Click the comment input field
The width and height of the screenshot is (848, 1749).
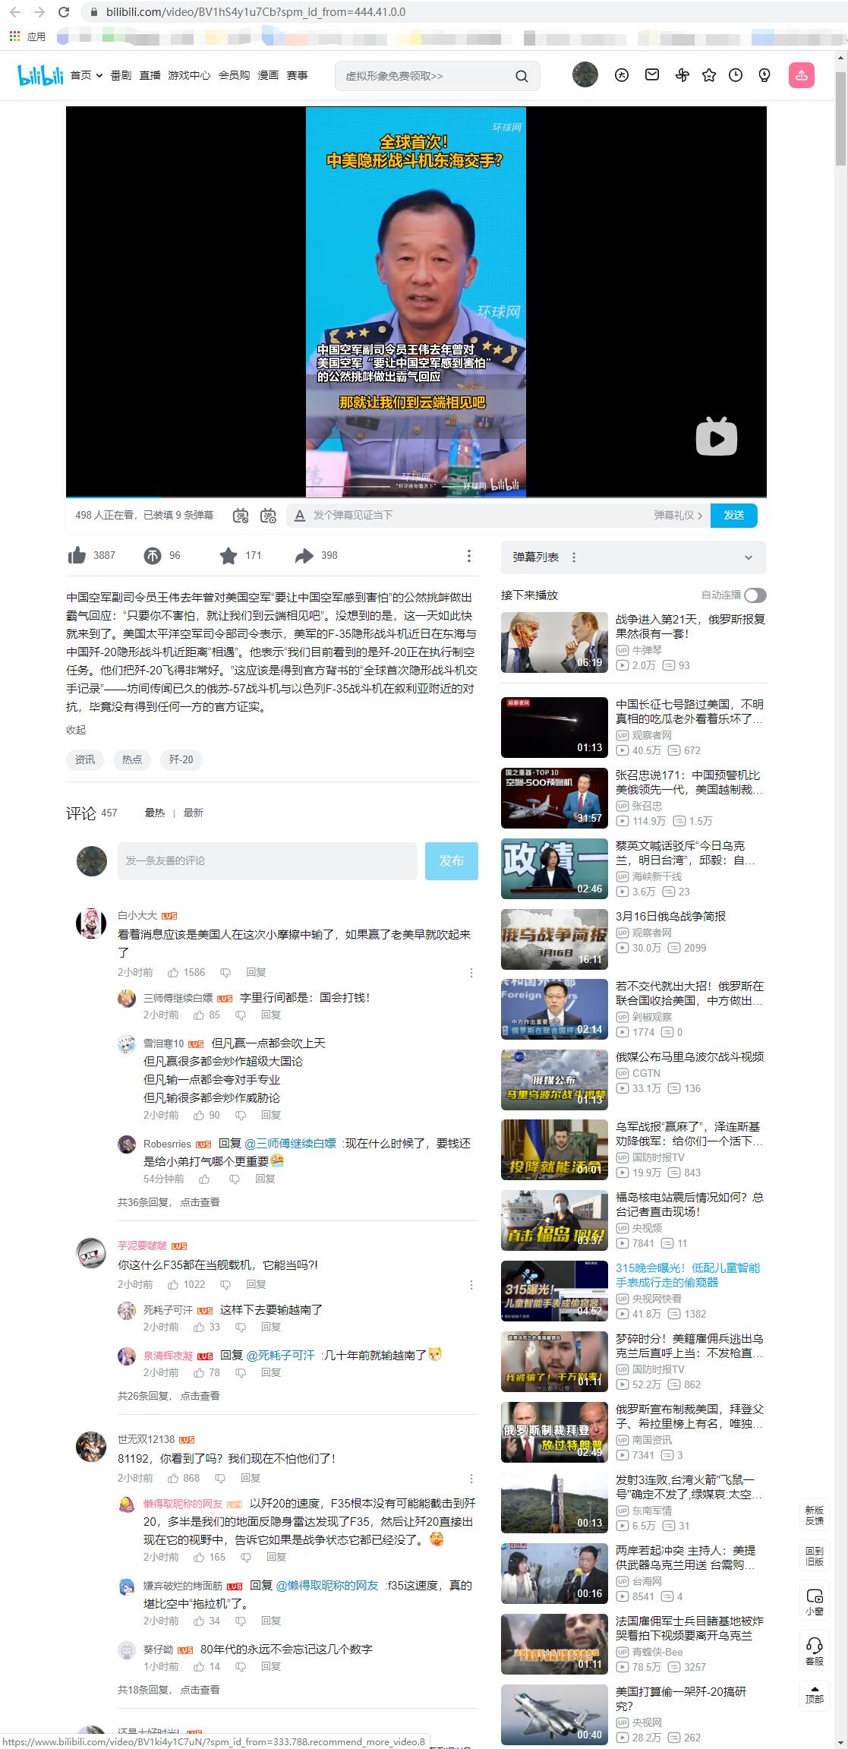(x=267, y=860)
